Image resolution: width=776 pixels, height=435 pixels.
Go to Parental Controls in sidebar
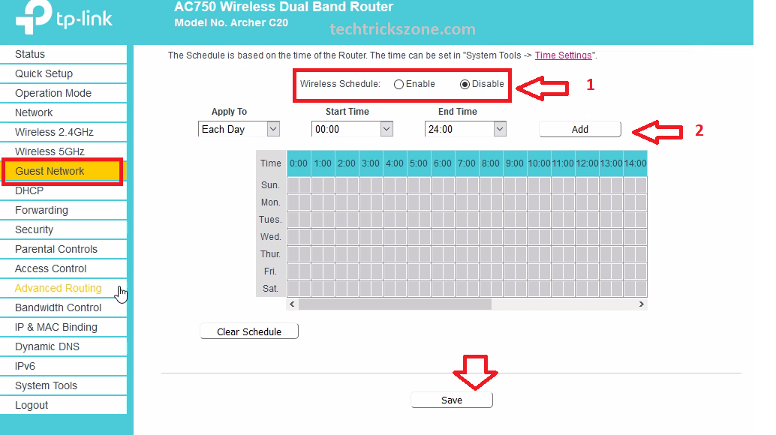click(56, 249)
